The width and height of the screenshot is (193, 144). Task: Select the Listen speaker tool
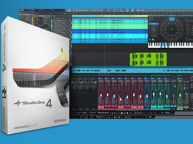tap(87, 10)
